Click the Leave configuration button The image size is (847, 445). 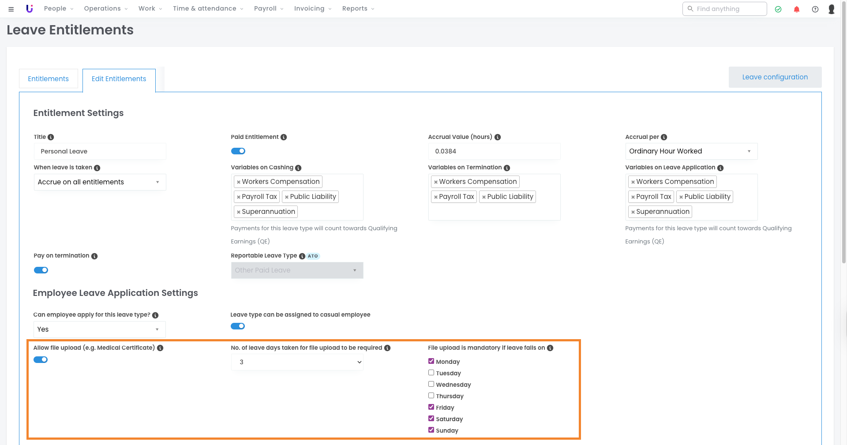tap(775, 77)
